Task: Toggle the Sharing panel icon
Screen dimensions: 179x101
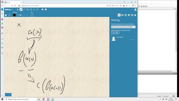Action: click(119, 15)
